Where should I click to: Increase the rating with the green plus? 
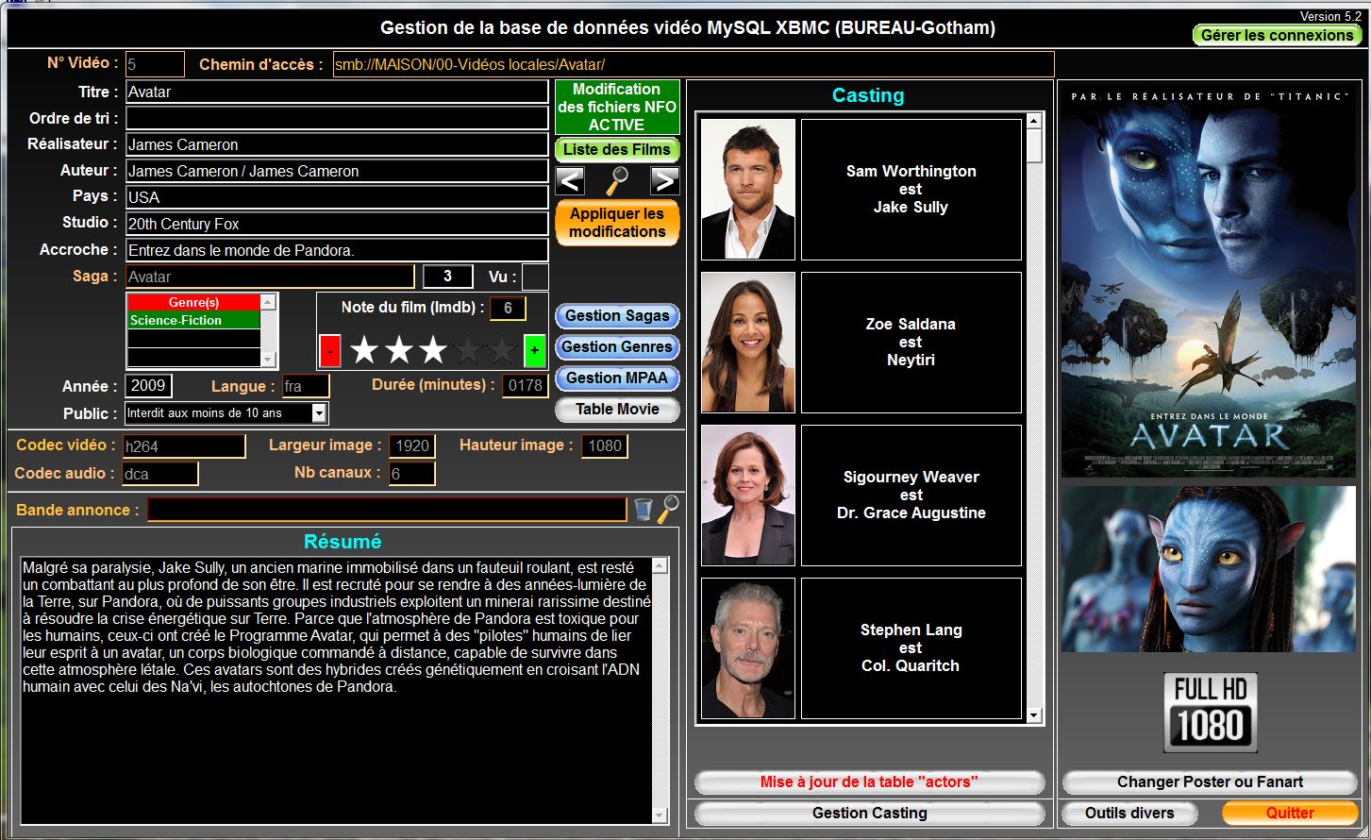point(535,351)
